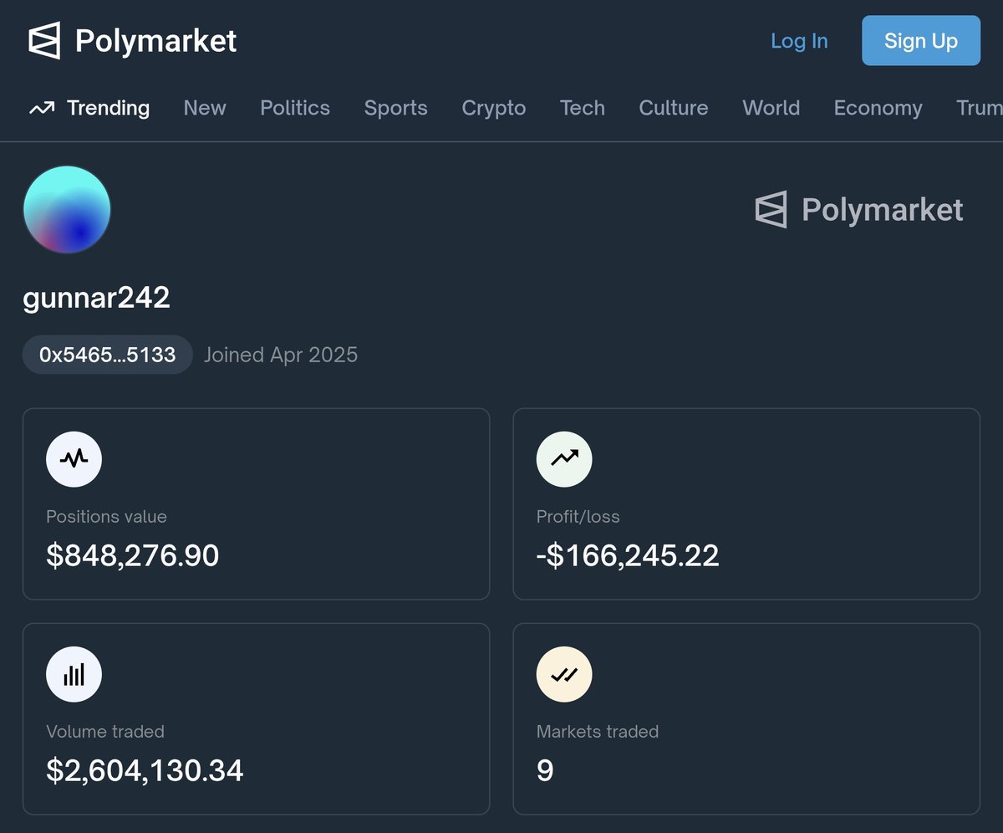The height and width of the screenshot is (833, 1003).
Task: Click the username gunnar242
Action: tap(96, 298)
